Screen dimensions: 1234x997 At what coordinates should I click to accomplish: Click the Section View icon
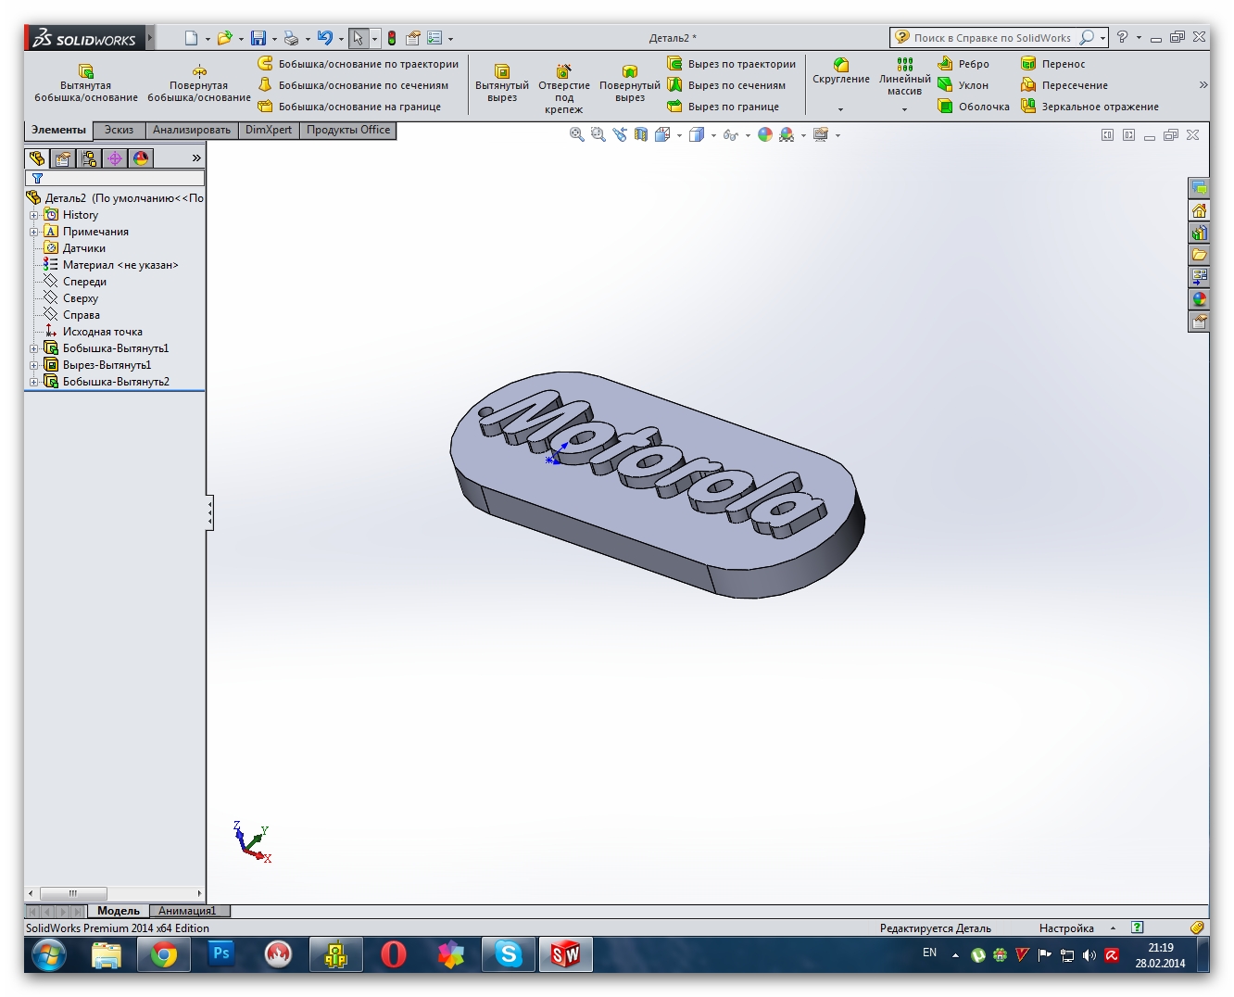coord(641,134)
